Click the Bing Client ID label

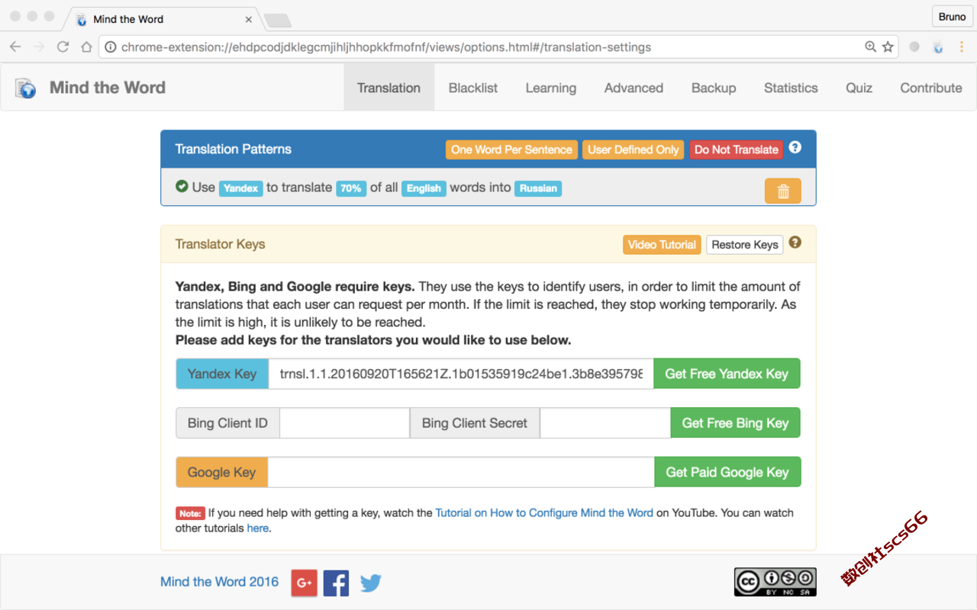(x=227, y=423)
